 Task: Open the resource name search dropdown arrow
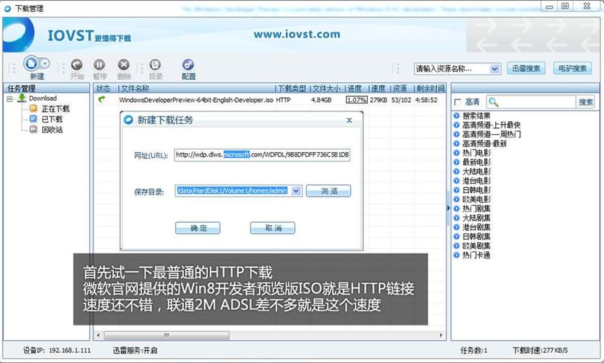pos(495,69)
